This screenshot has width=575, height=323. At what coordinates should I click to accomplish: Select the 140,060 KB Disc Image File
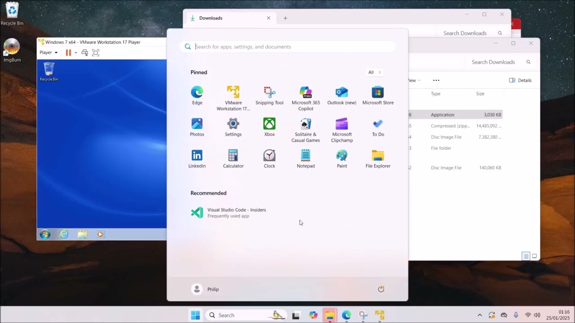pos(456,168)
